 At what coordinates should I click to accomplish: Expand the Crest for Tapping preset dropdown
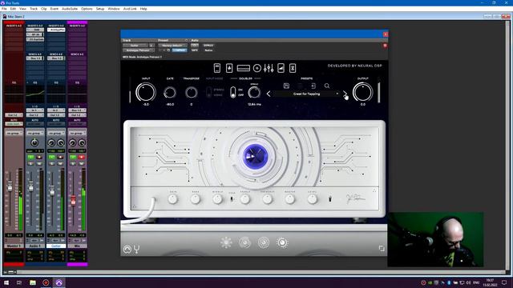click(337, 94)
